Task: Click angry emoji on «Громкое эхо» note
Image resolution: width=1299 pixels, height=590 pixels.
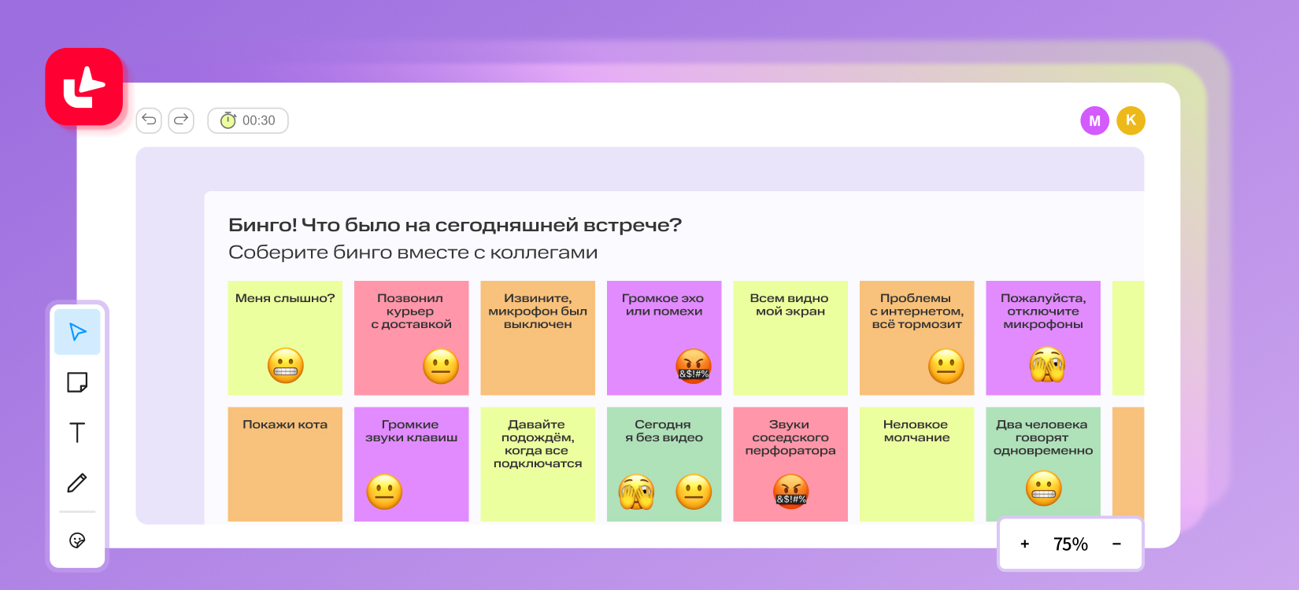Action: 694,366
